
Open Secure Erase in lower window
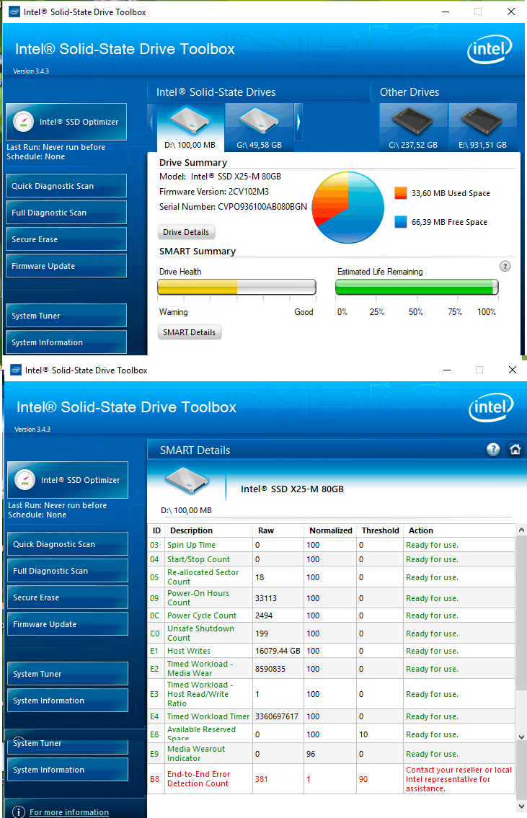coord(68,597)
